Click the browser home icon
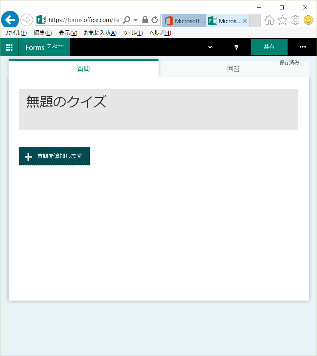Screen dimensions: 317x356 pos(269,20)
